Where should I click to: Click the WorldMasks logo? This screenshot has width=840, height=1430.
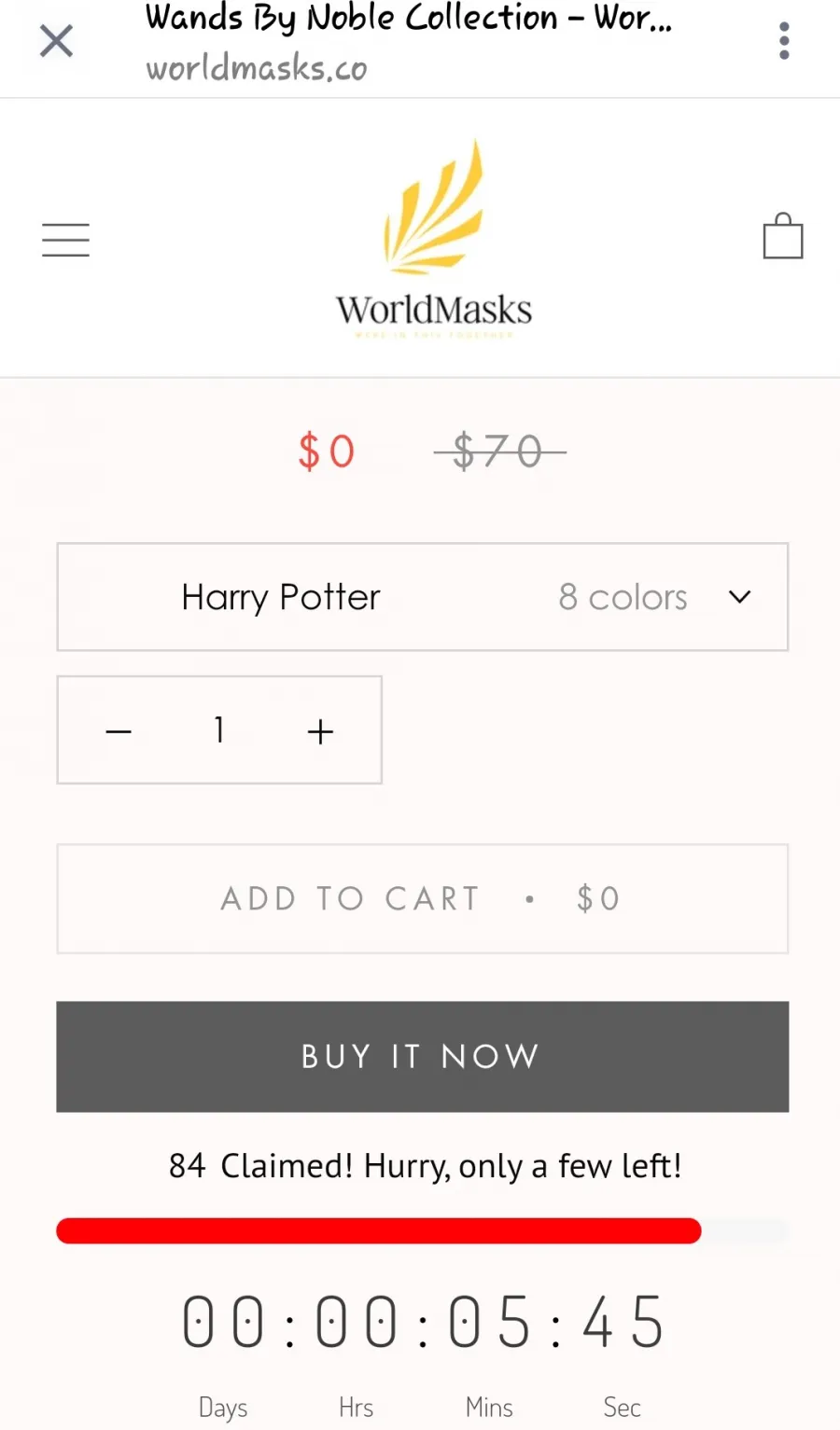point(434,239)
